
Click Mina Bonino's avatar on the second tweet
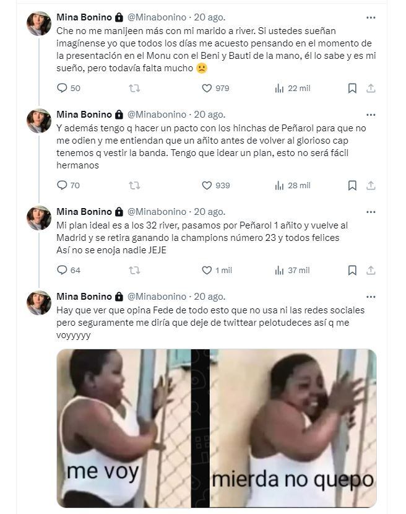coord(39,121)
